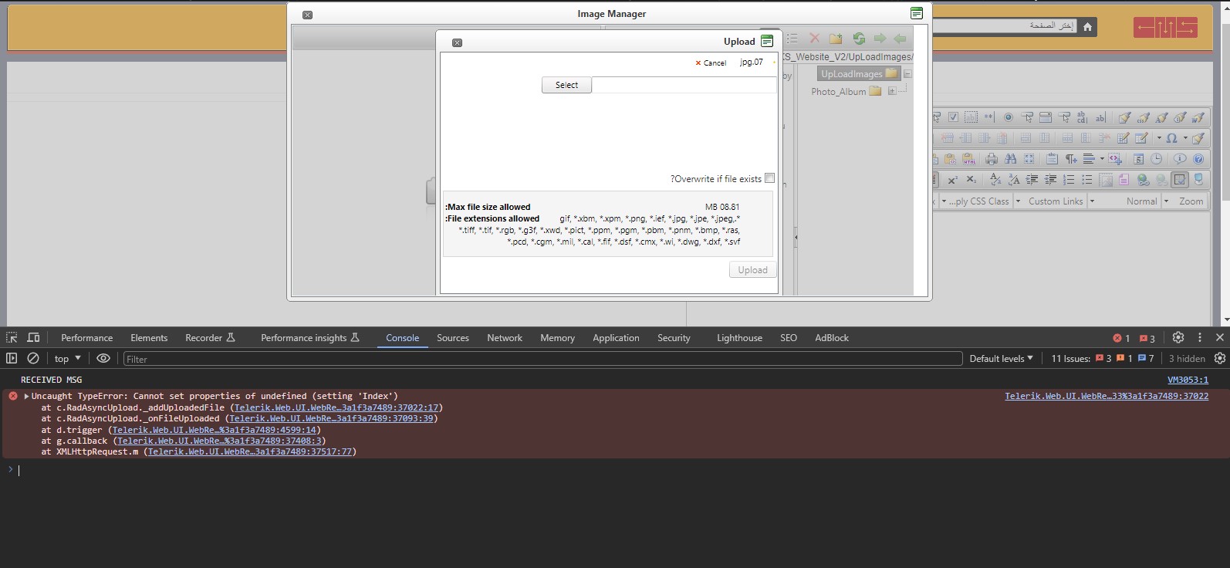
Task: Click the red Delete X icon in Image Manager
Action: [814, 38]
